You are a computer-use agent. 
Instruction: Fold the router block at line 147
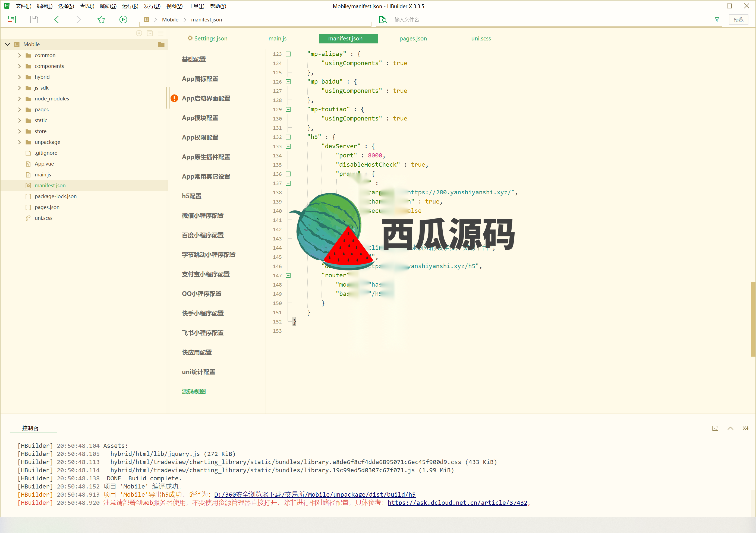tap(288, 275)
